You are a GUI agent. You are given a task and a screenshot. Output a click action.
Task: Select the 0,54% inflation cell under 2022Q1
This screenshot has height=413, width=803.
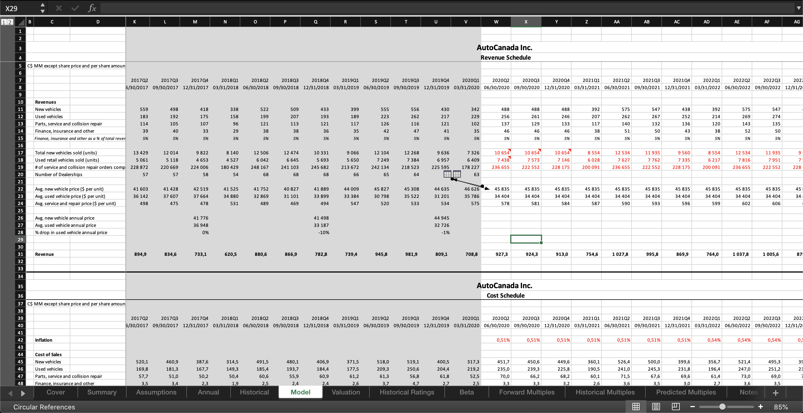coord(706,340)
